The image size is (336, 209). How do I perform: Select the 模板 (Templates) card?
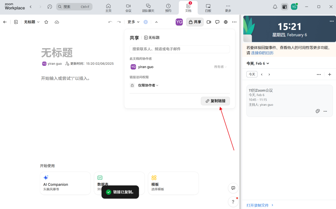click(x=173, y=183)
